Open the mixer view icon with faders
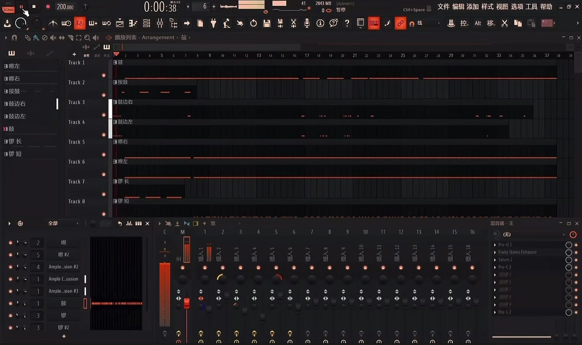Image resolution: width=582 pixels, height=345 pixels. [160, 23]
